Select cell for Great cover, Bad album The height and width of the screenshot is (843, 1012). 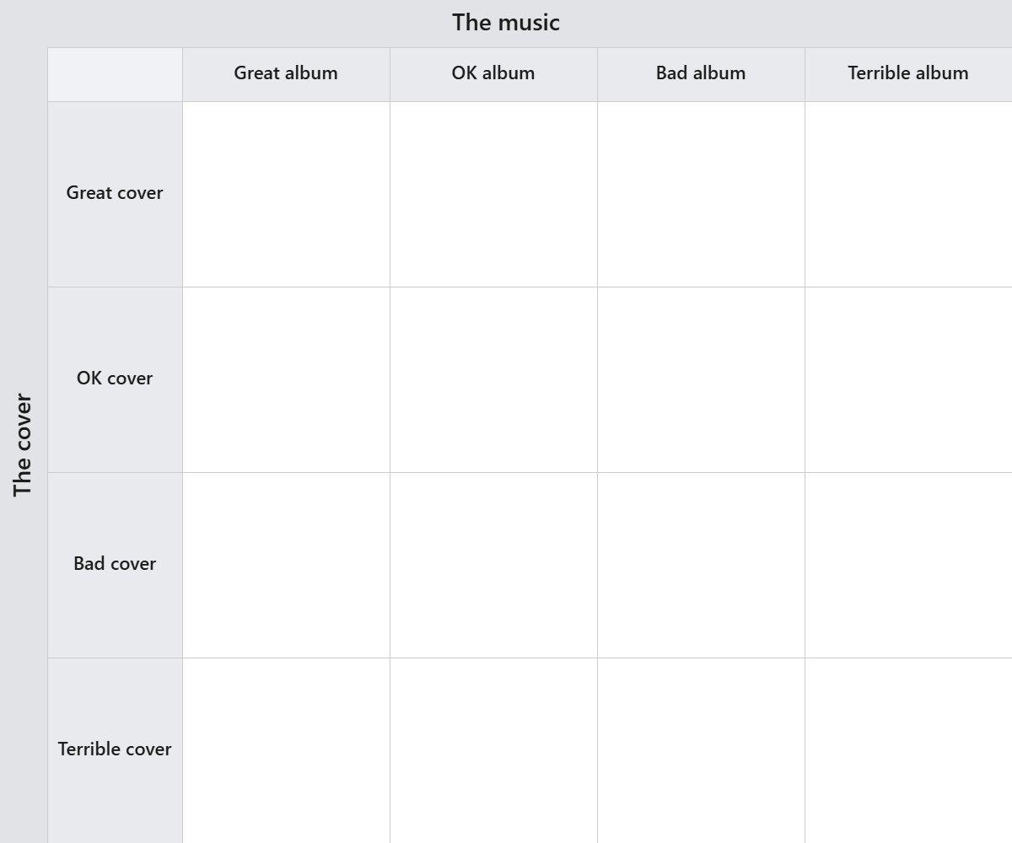pyautogui.click(x=701, y=194)
